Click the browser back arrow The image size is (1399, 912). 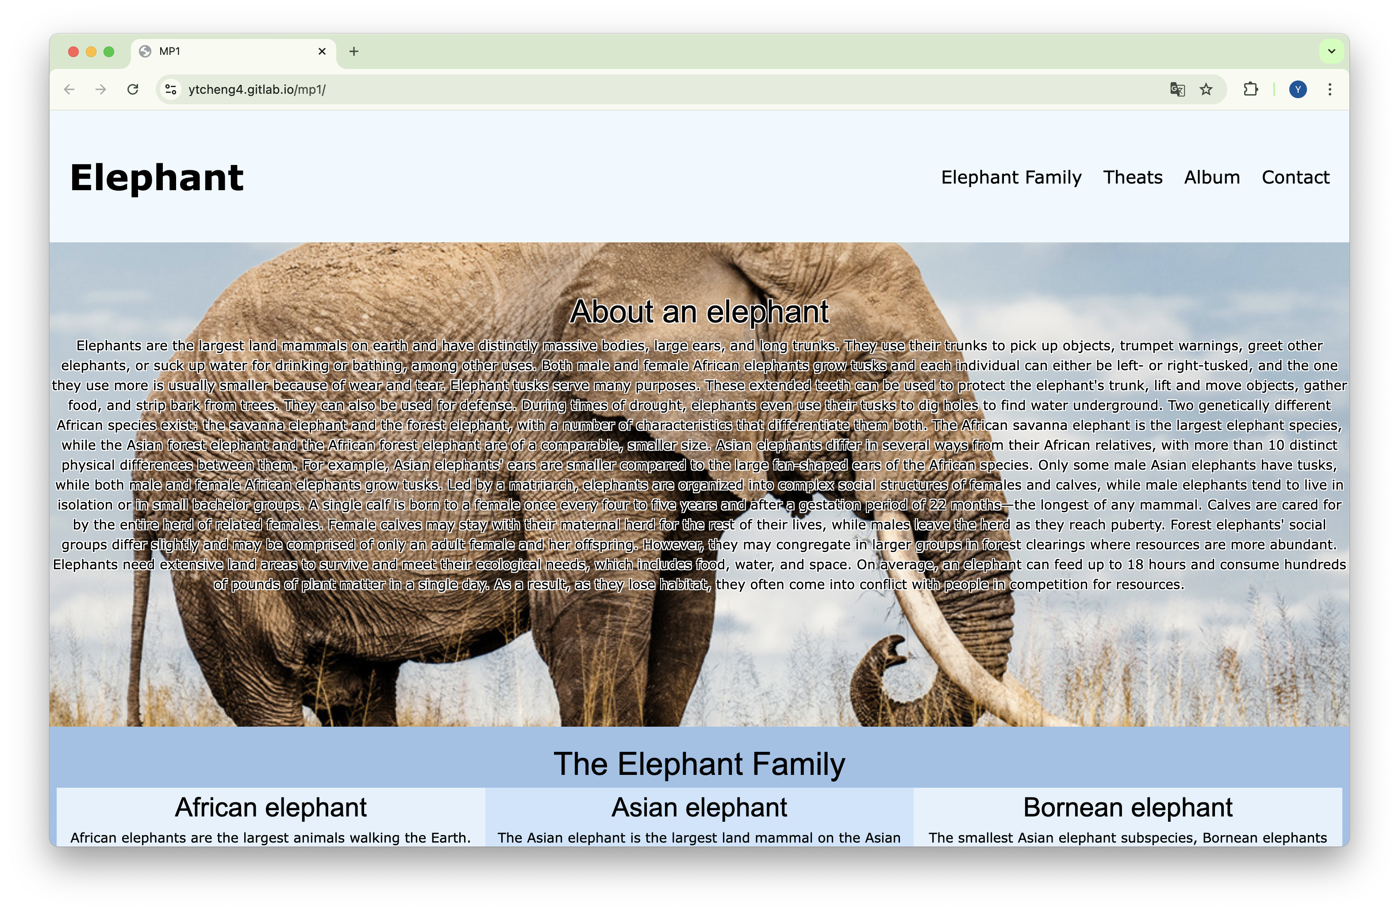pyautogui.click(x=69, y=89)
